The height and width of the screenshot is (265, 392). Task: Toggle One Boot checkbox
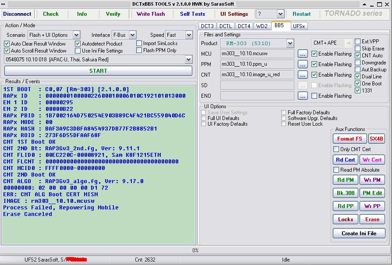tap(358, 84)
